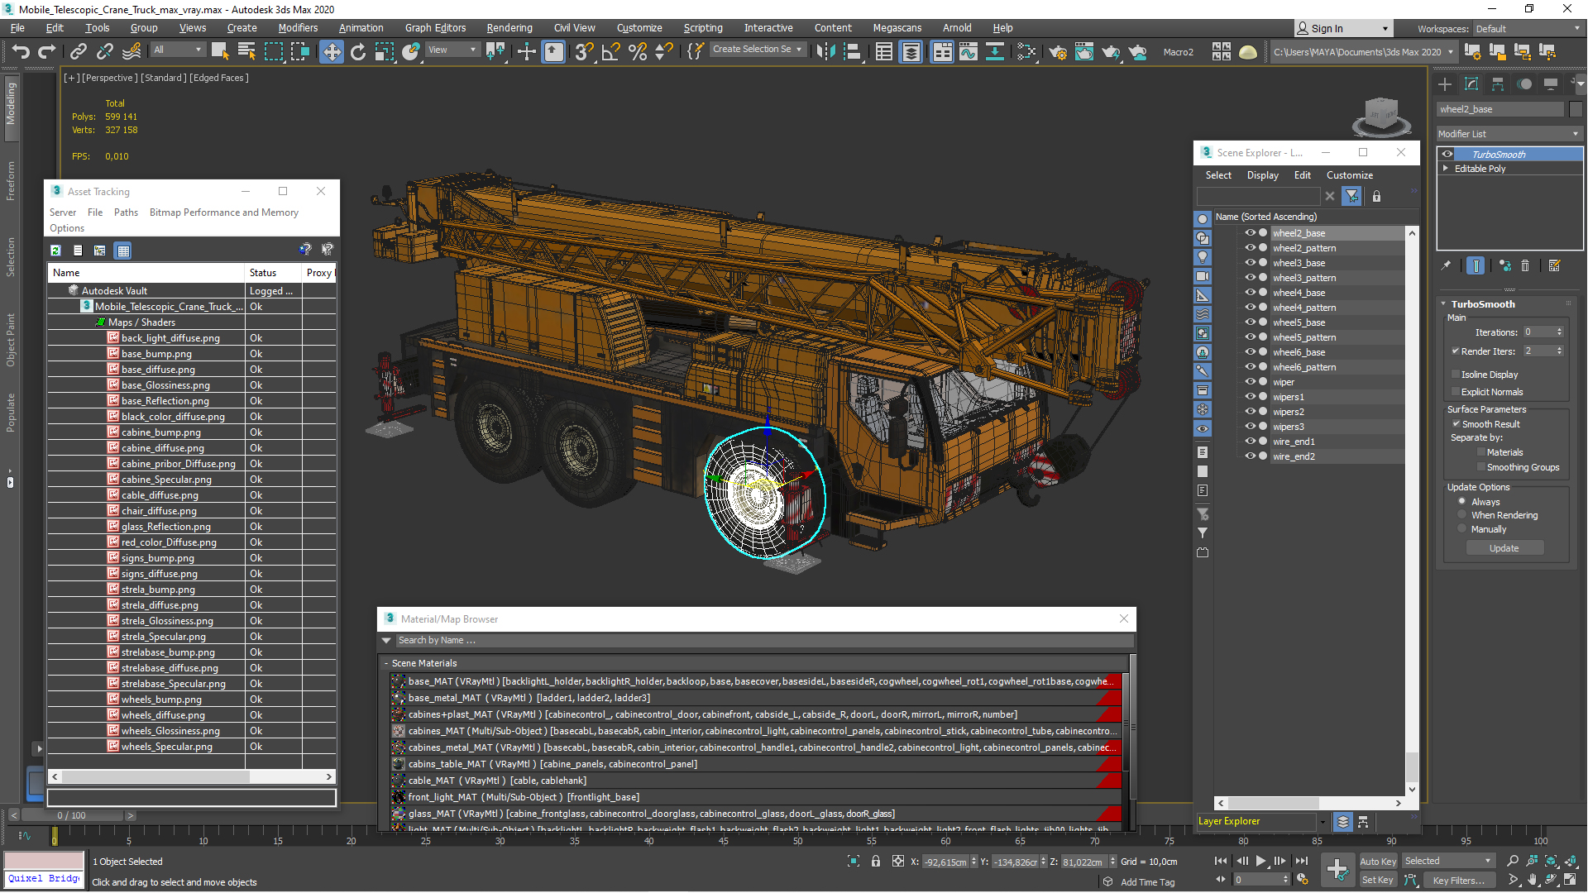Click the Play Animation button
Image resolution: width=1588 pixels, height=893 pixels.
tap(1260, 862)
